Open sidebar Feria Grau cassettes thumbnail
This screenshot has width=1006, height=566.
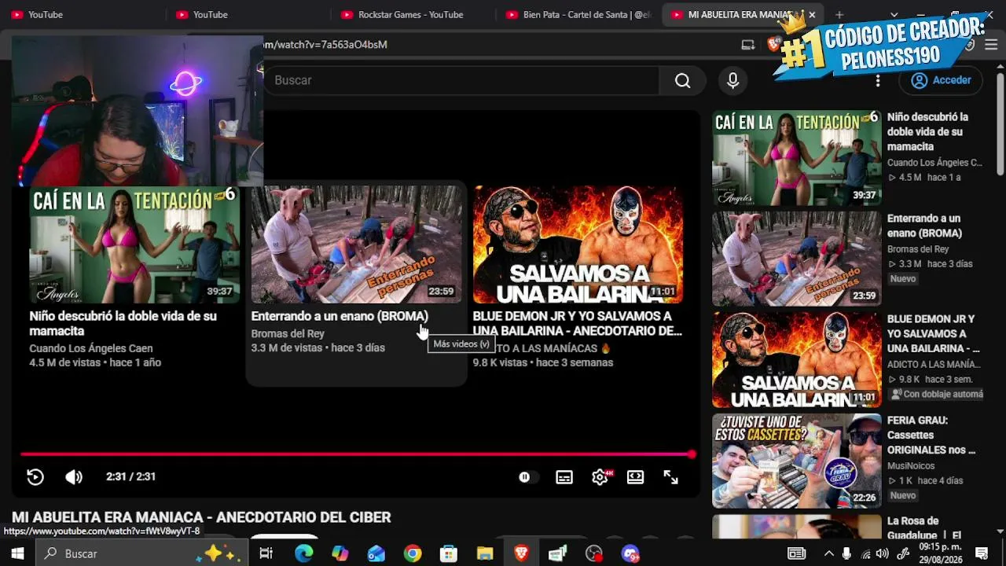click(x=797, y=461)
